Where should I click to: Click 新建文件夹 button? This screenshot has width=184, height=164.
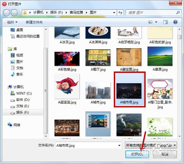click(x=34, y=22)
